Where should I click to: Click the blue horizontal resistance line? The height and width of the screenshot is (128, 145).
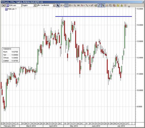[x=93, y=16]
